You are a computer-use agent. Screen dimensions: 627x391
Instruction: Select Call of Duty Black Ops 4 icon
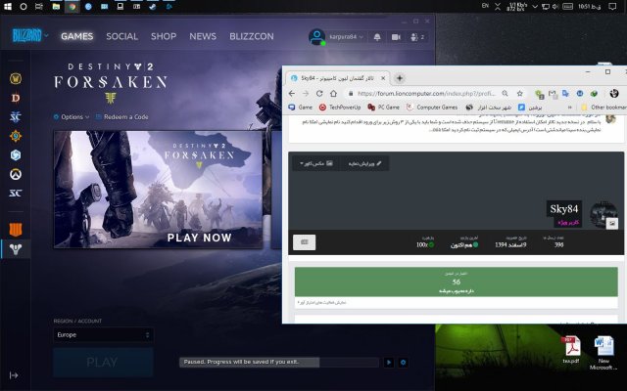coord(16,230)
